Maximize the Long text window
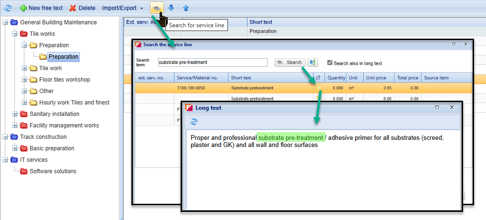Image resolution: width=486 pixels, height=220 pixels. pos(437,108)
